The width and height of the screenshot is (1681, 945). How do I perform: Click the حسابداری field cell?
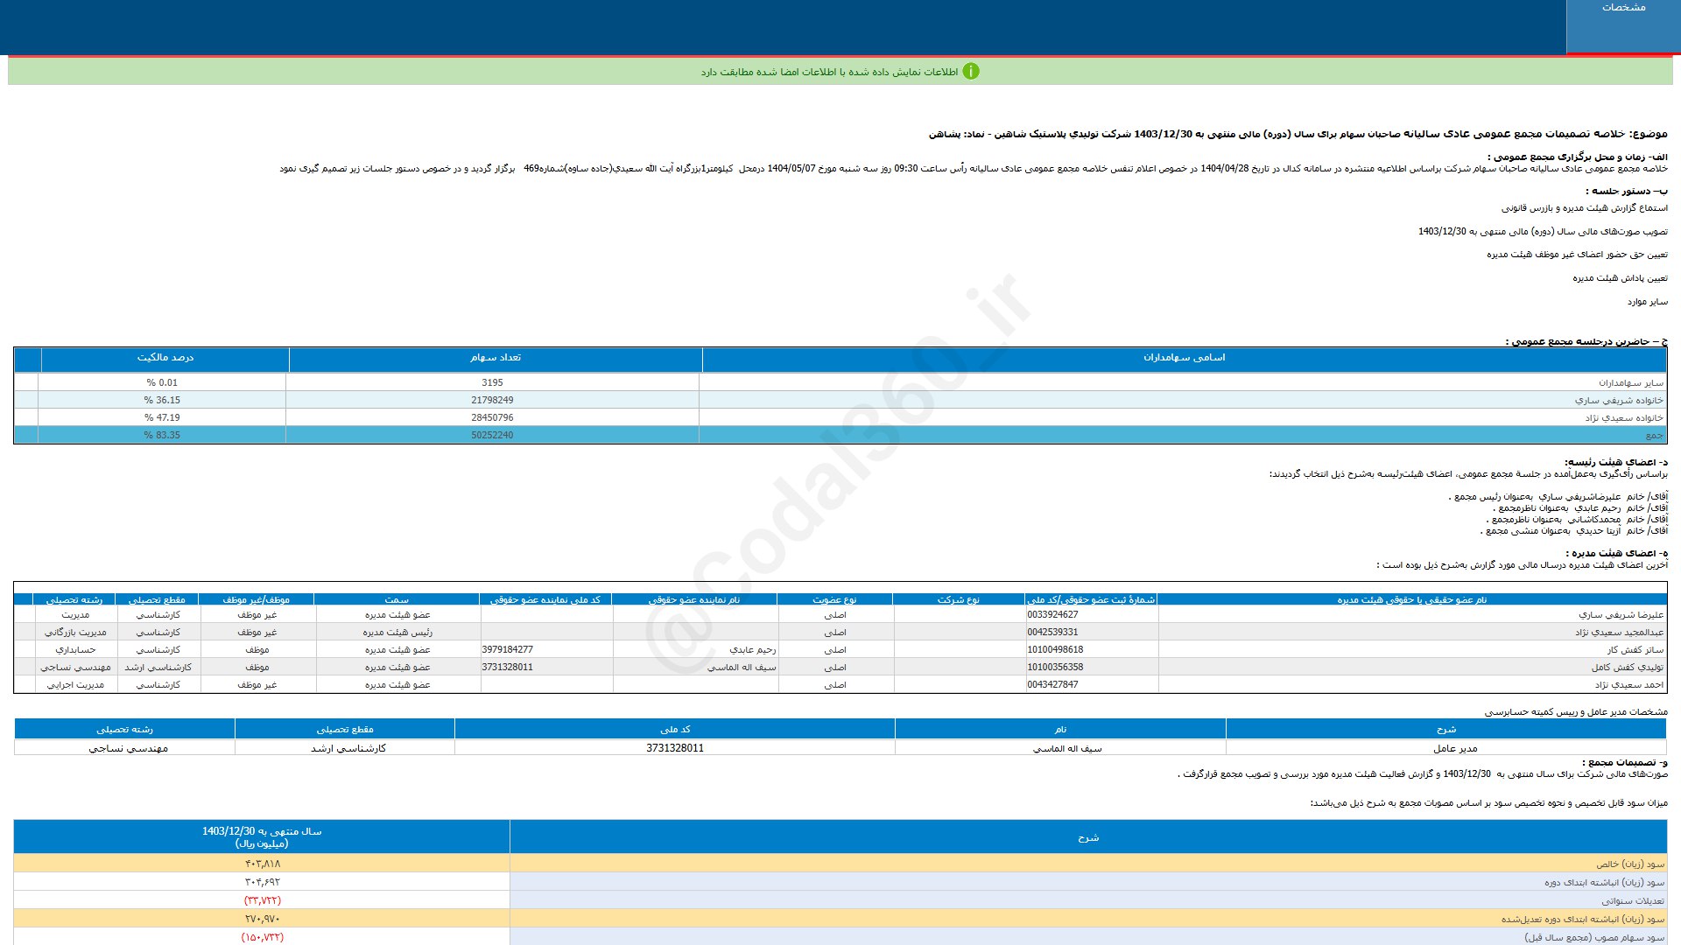[x=75, y=650]
